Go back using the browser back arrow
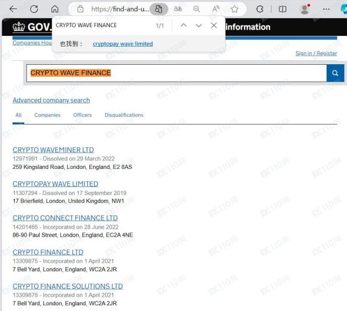This screenshot has height=311, width=347. click(13, 9)
